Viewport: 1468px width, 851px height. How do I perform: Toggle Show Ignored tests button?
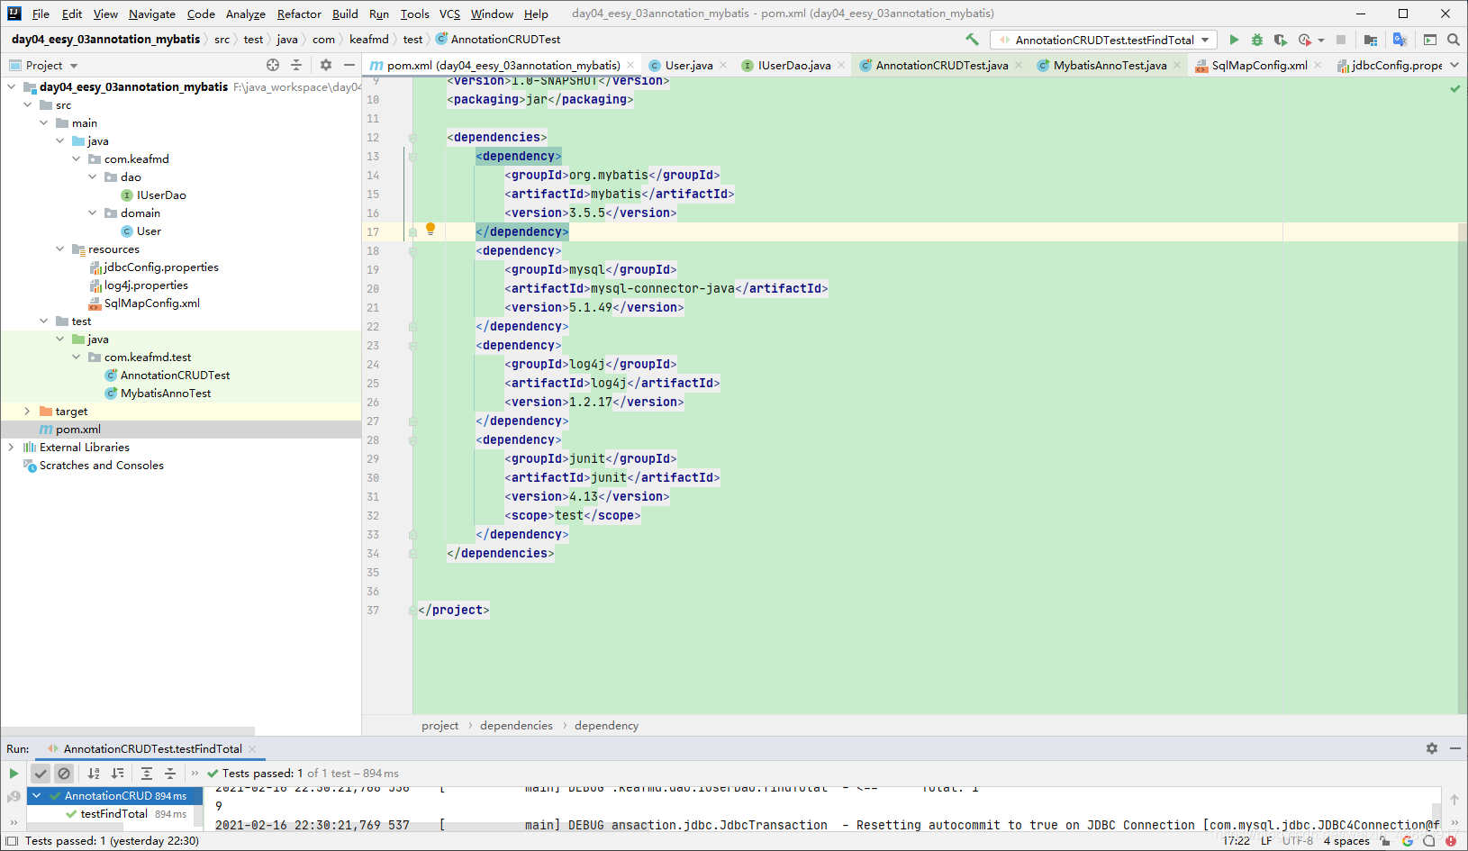coord(64,774)
